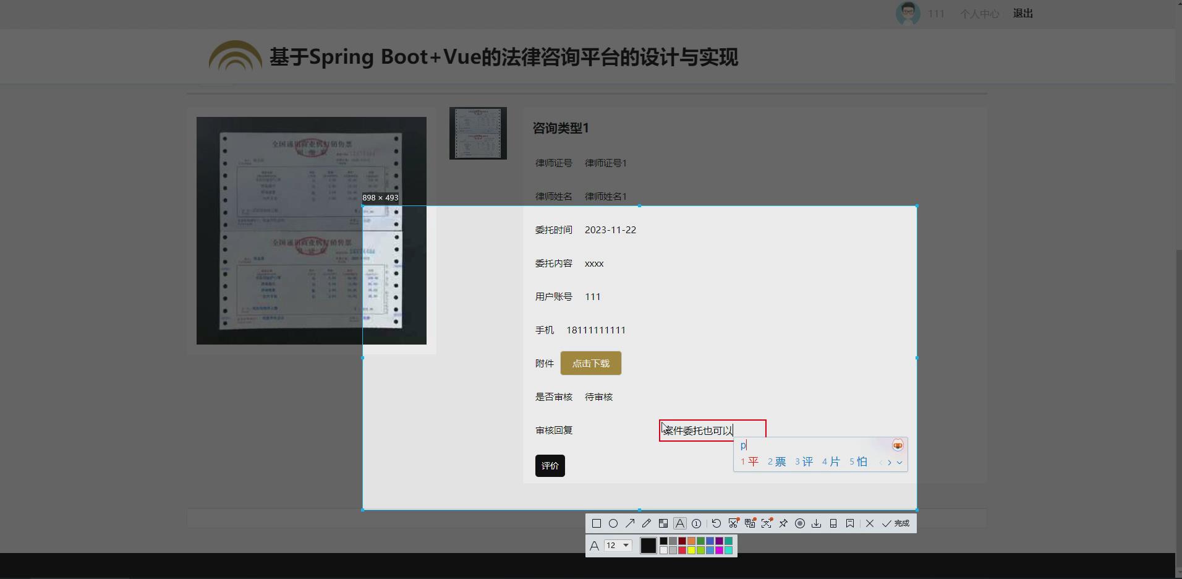Open 个人中心 from the top menu
The height and width of the screenshot is (579, 1182).
coord(979,13)
